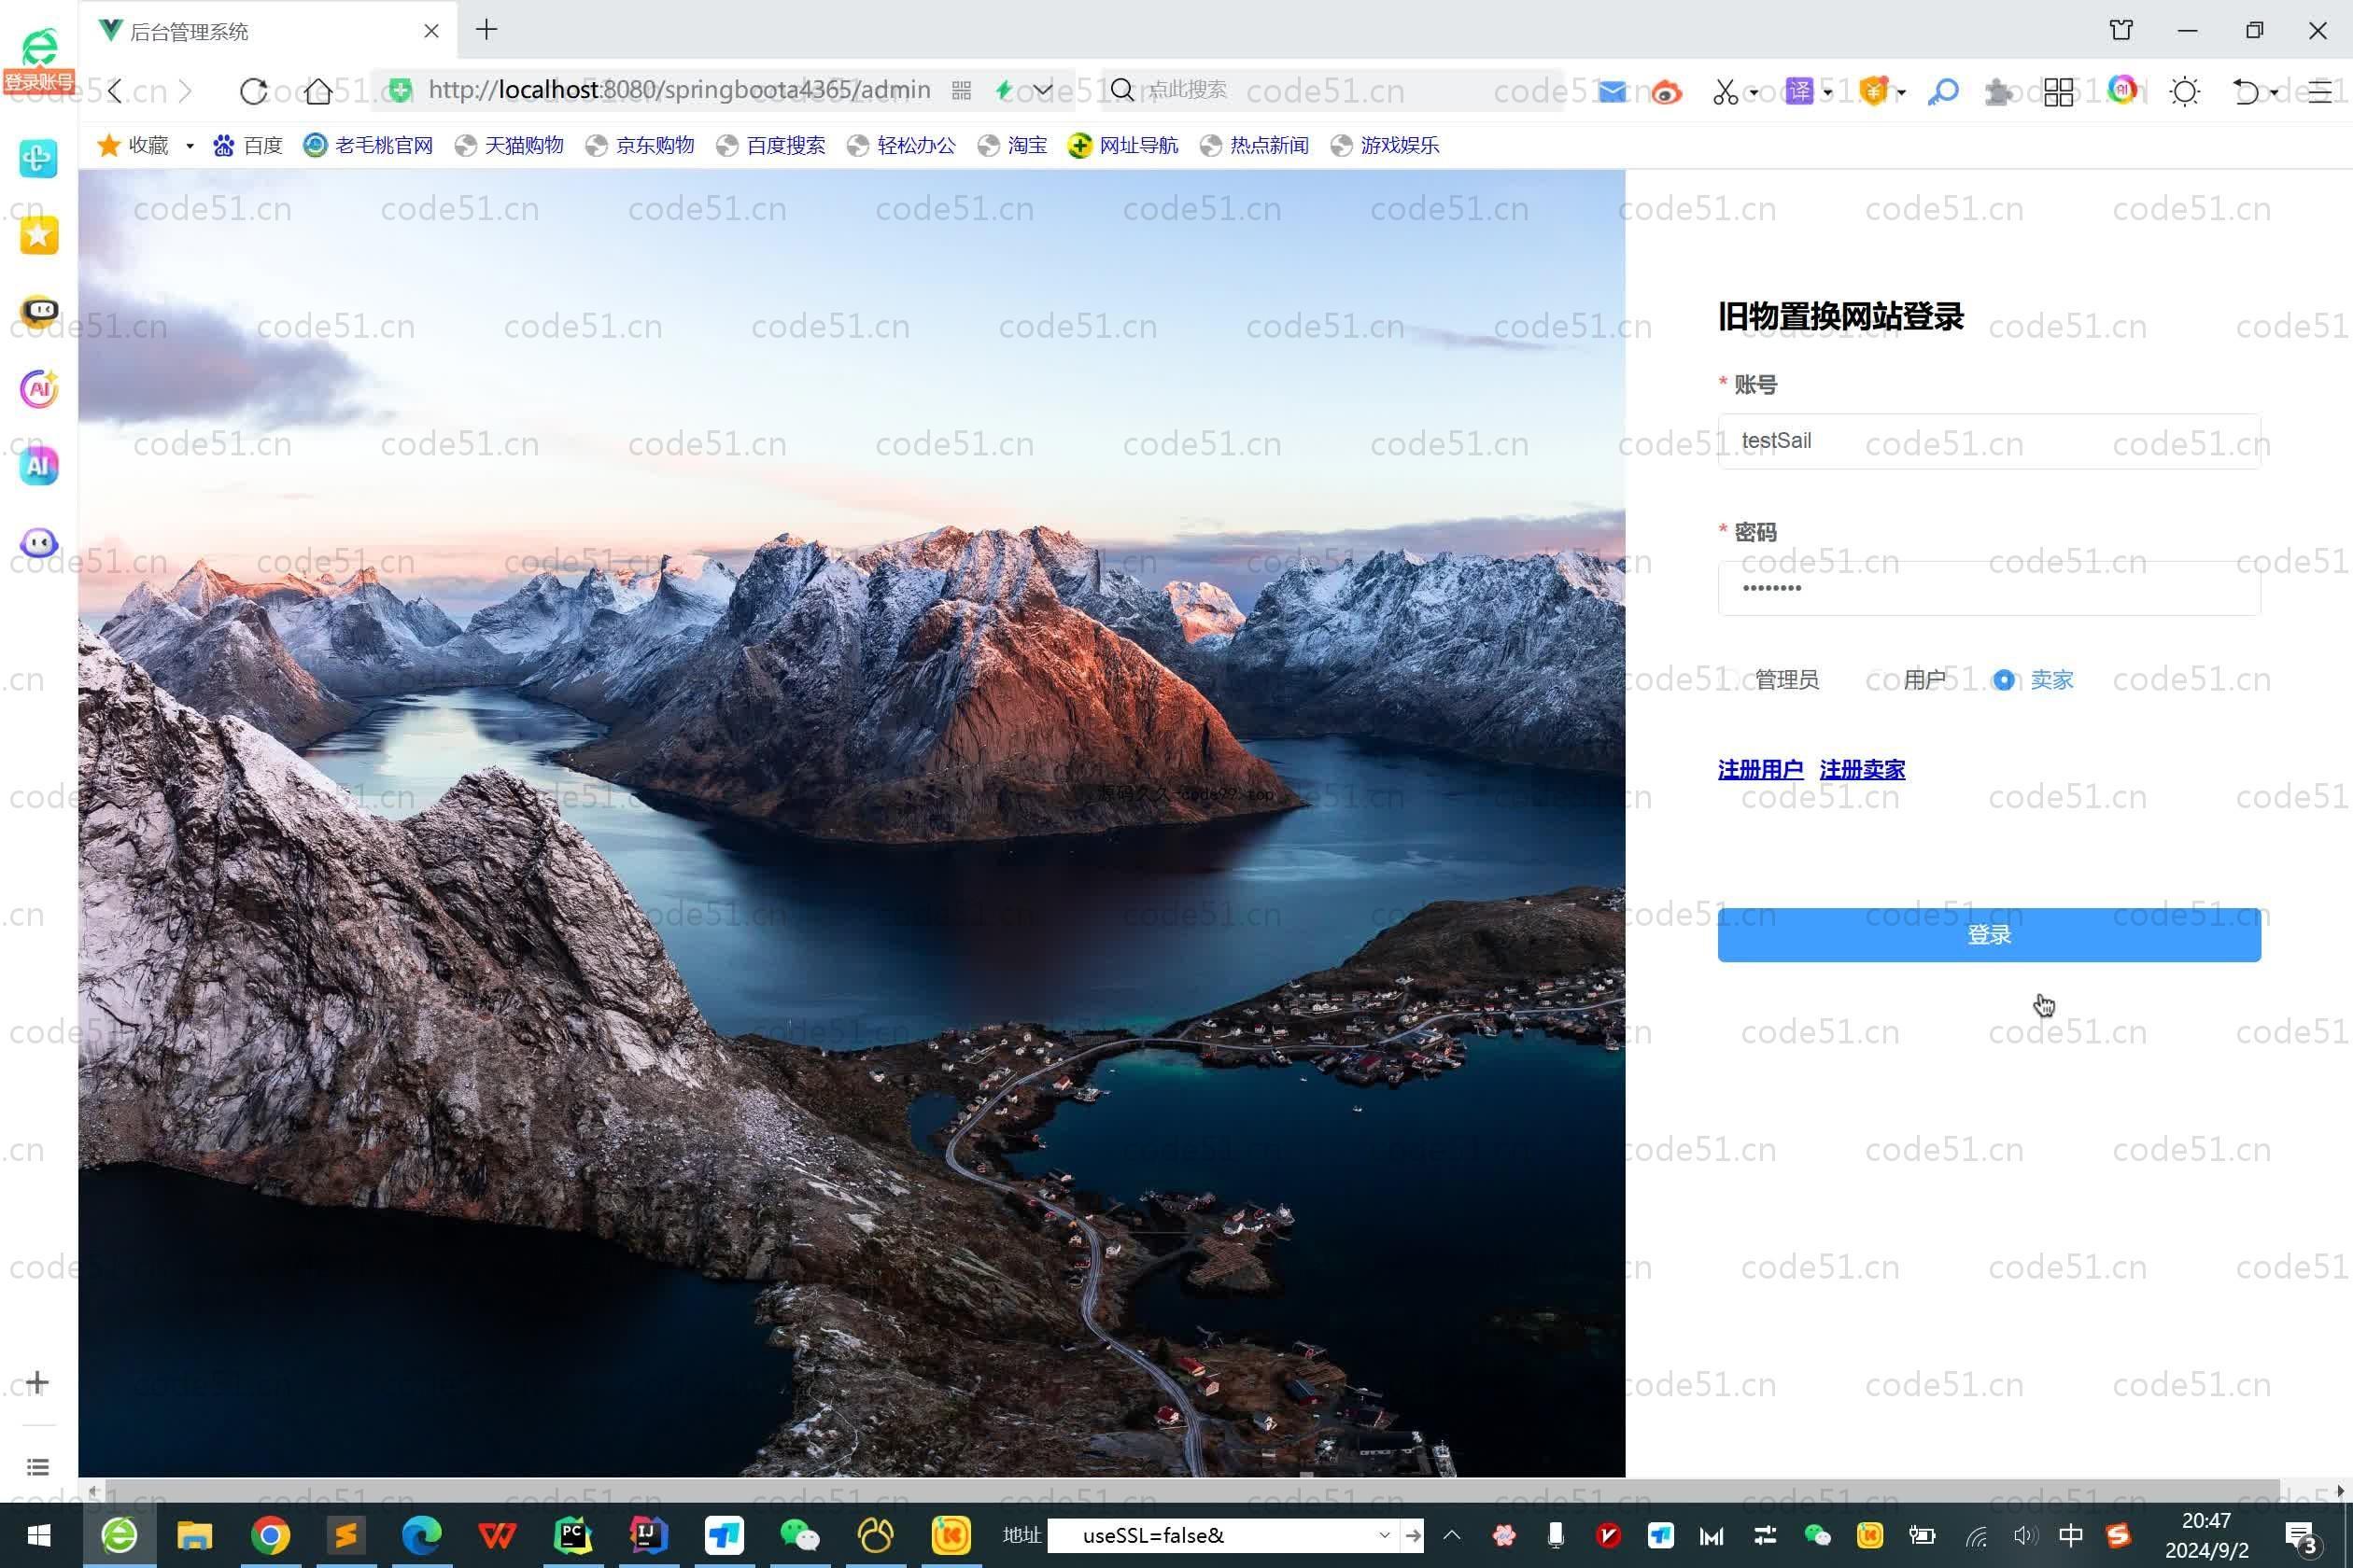Click the colorful AI circle toolbar icon
The image size is (2353, 1568).
point(2121,90)
